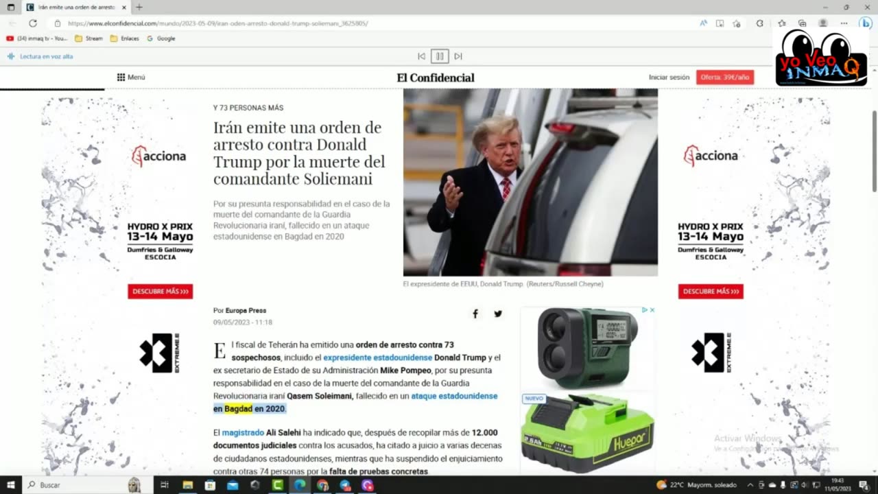Click the Donald Trump article photo
Screen dimensions: 878x494
coord(530,182)
